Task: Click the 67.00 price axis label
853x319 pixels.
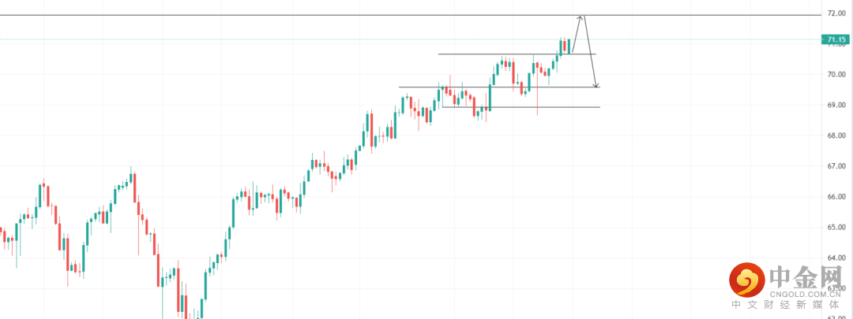Action: (x=836, y=166)
